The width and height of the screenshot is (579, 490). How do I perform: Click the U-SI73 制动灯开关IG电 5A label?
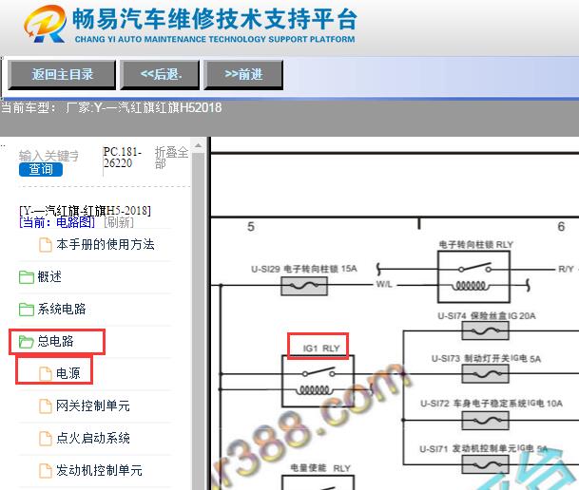[x=486, y=359]
